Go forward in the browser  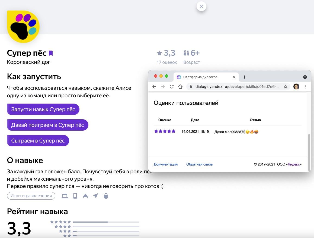point(163,87)
